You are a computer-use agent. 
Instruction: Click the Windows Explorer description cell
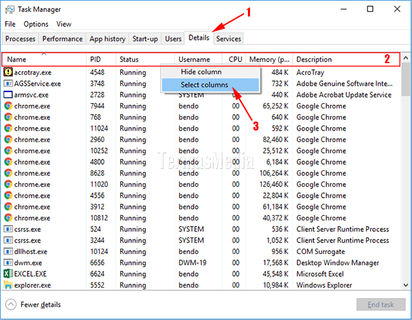324,285
